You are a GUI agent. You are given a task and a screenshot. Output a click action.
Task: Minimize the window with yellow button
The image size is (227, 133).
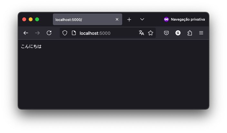31,19
